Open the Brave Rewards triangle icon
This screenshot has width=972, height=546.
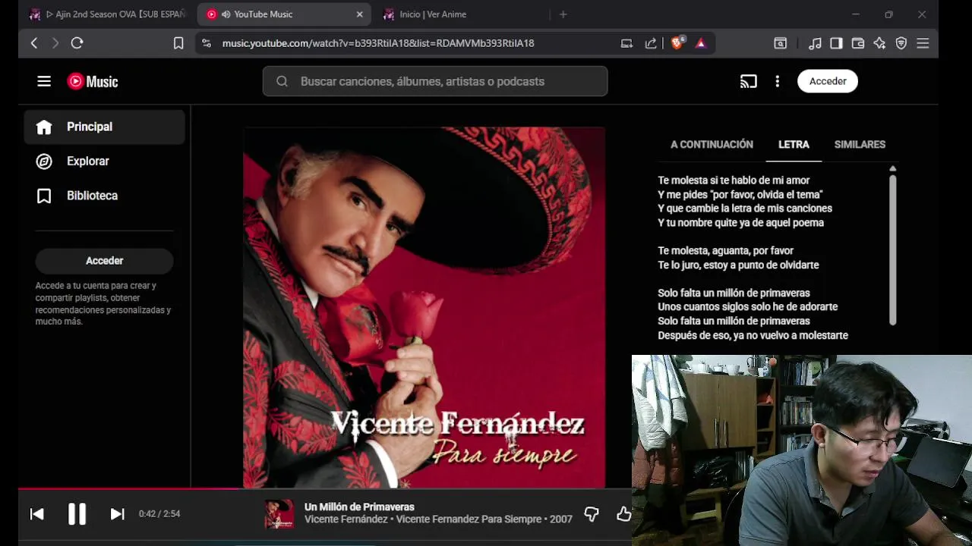pyautogui.click(x=701, y=43)
